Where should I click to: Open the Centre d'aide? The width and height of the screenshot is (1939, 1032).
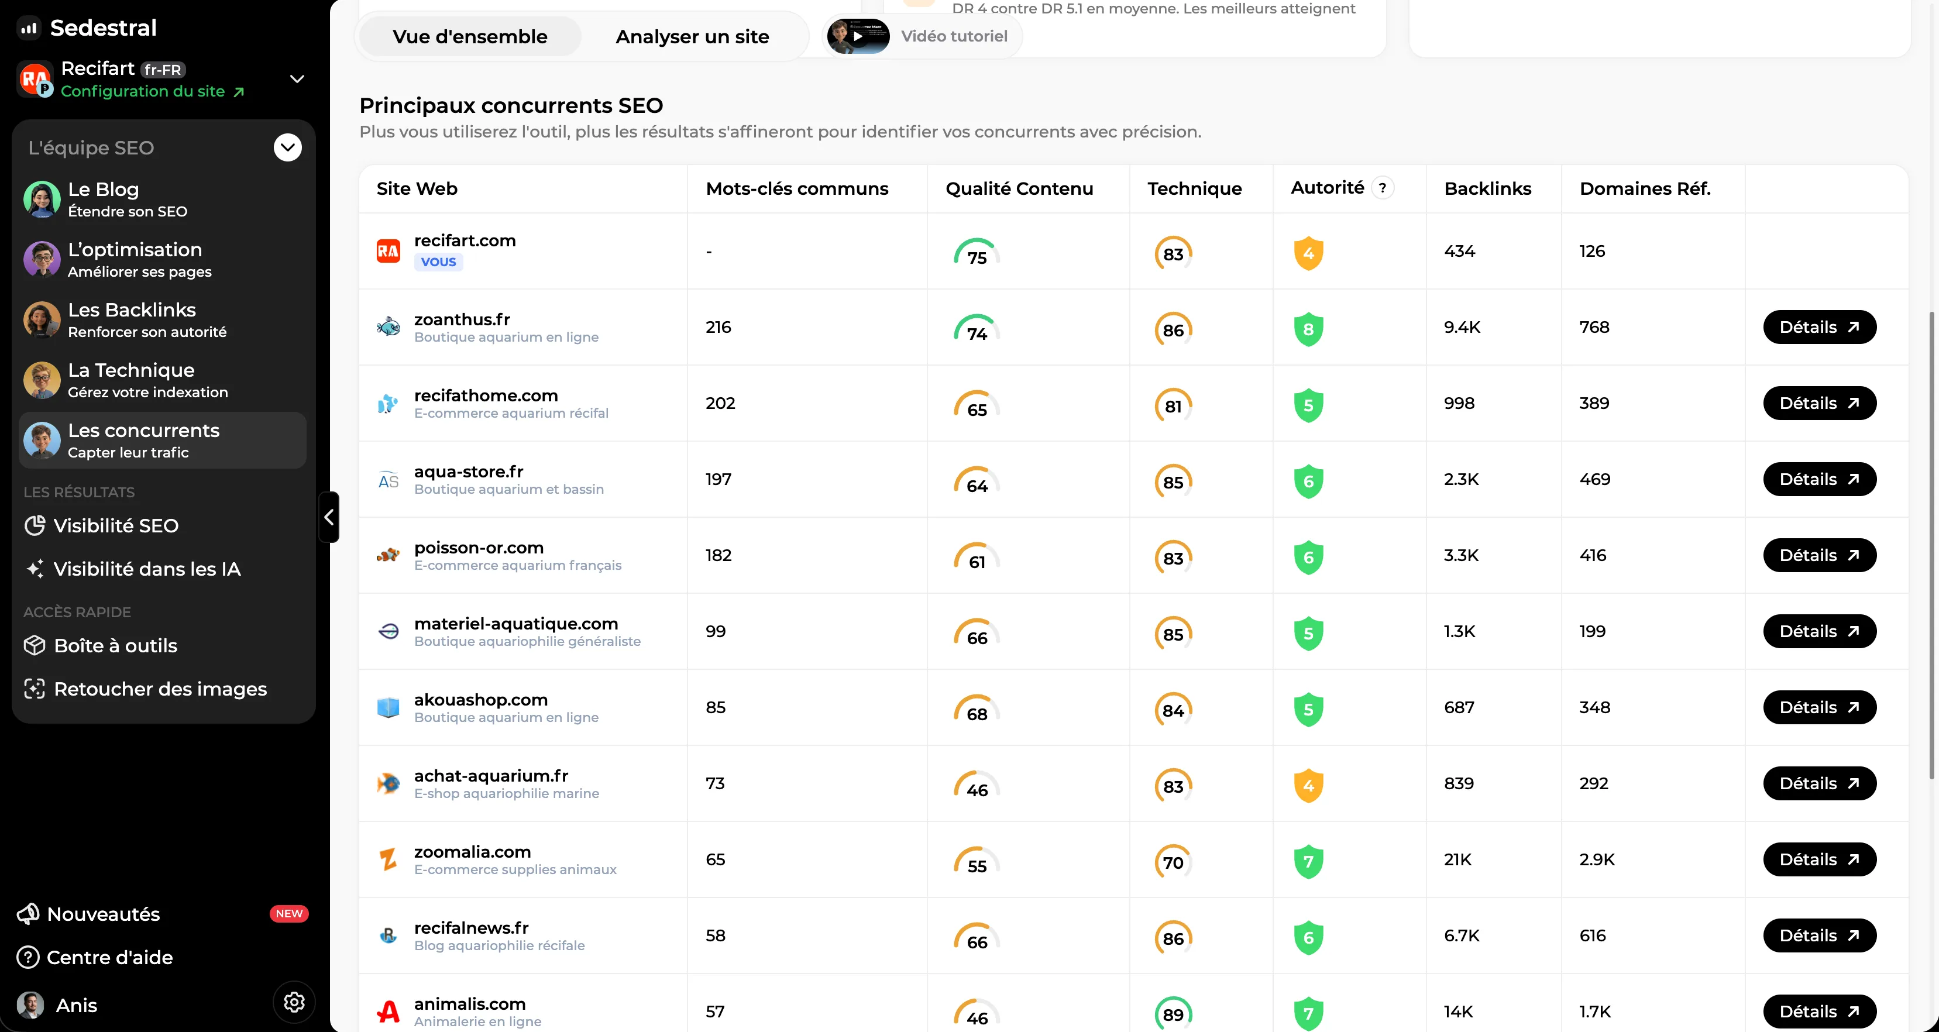95,958
